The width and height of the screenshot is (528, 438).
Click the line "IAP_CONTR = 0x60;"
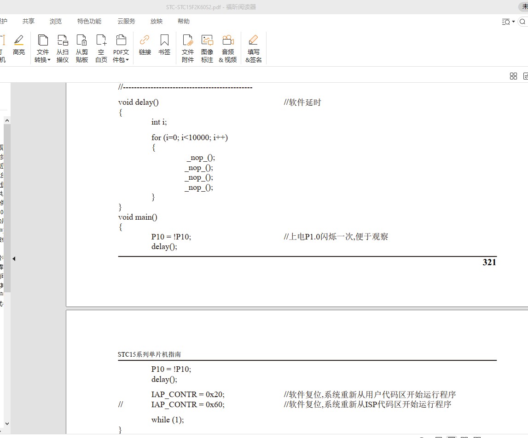tap(188, 404)
